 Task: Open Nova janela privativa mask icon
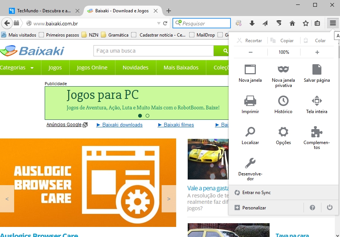pos(283,76)
